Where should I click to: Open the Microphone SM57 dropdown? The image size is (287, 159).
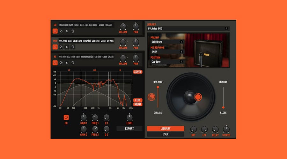click(167, 52)
